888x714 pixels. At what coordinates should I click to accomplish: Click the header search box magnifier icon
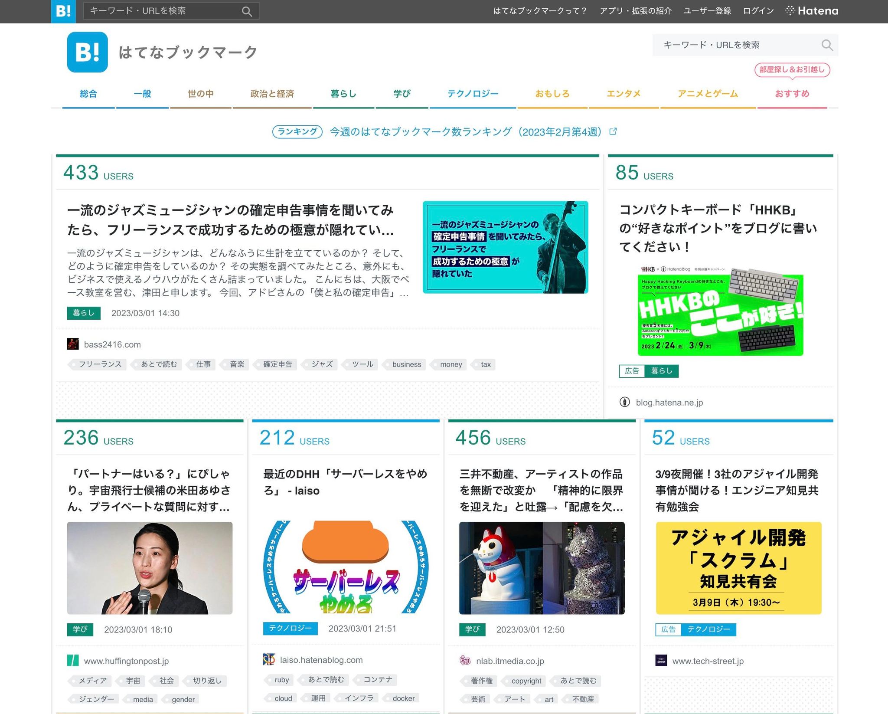point(827,45)
